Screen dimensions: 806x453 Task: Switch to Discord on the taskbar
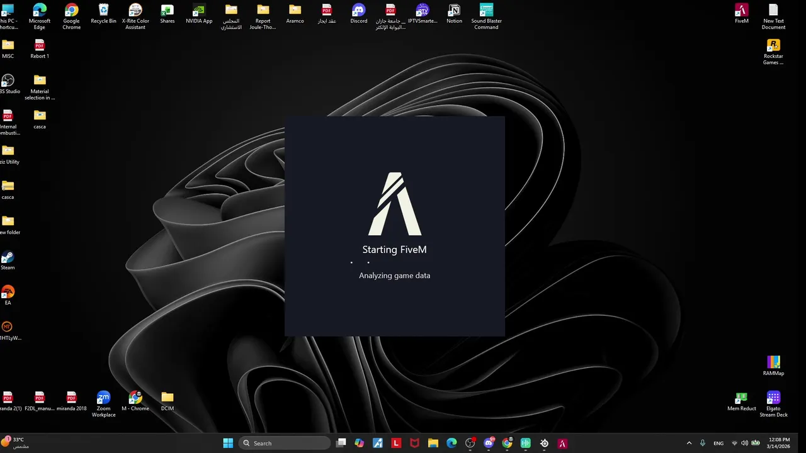click(x=489, y=443)
